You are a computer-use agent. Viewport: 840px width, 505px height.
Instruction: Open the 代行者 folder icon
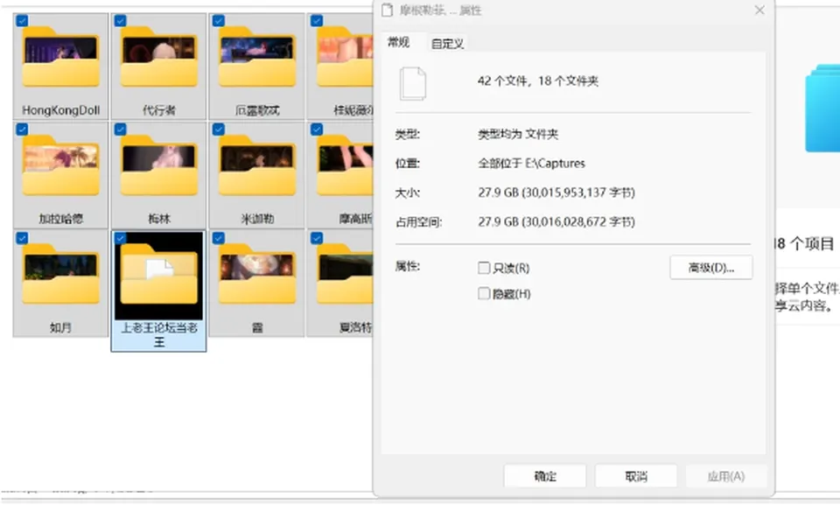(159, 57)
